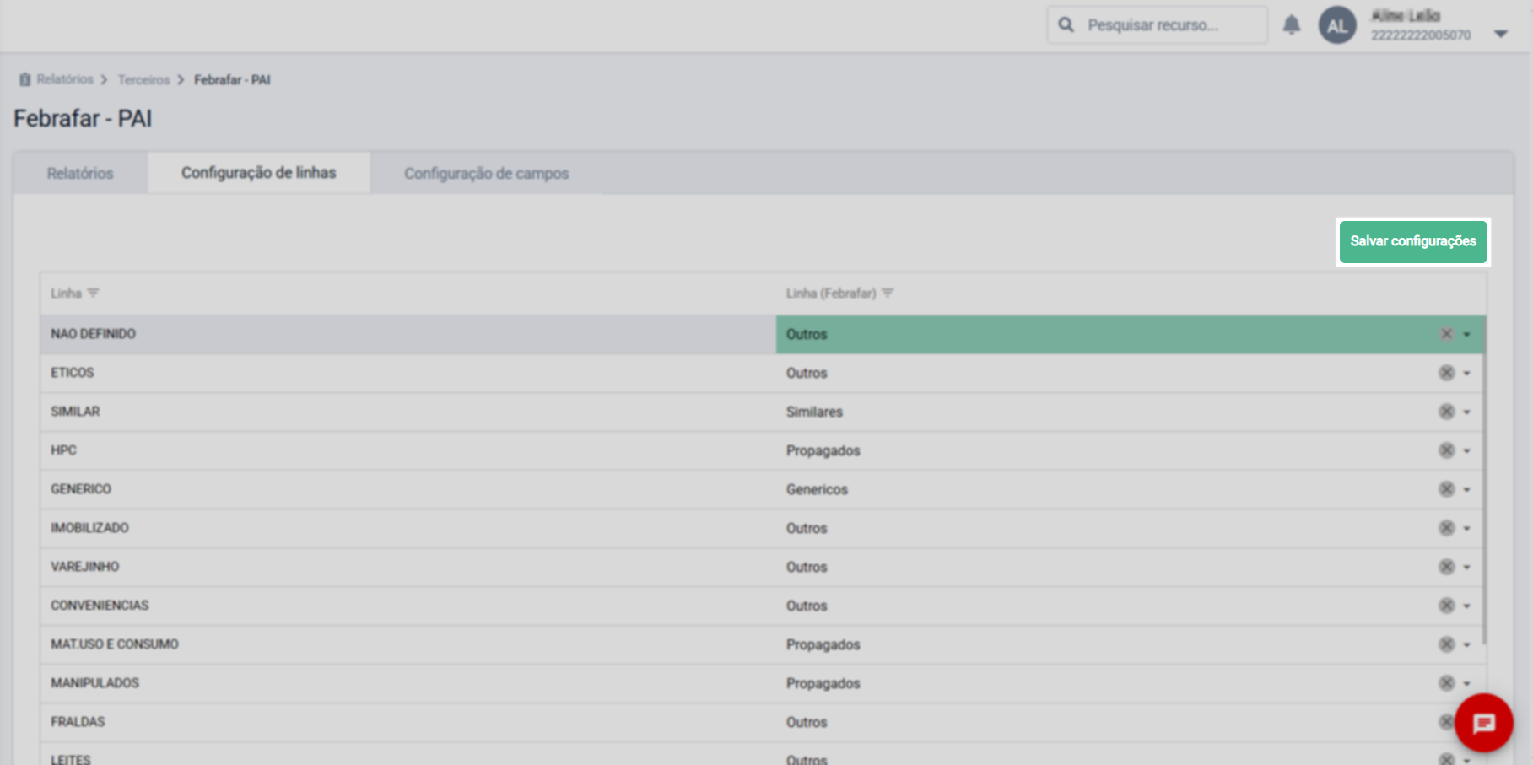
Task: Open the red chat support bubble
Action: click(1483, 723)
